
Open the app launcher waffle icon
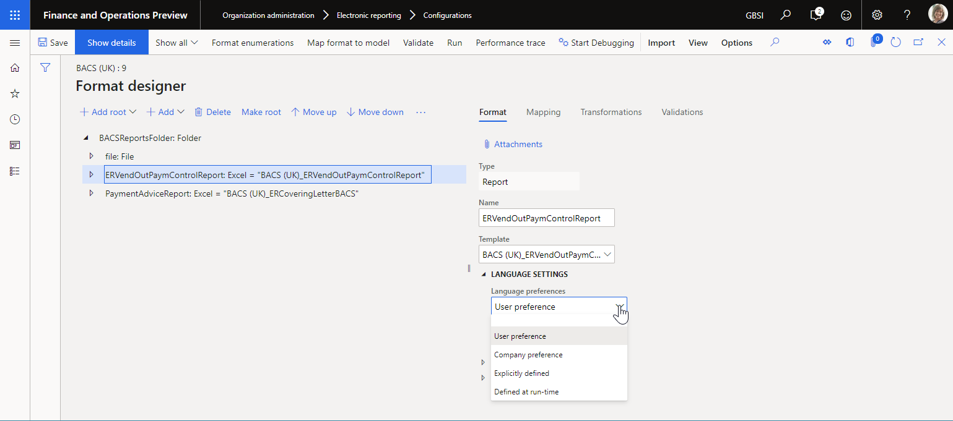[15, 15]
